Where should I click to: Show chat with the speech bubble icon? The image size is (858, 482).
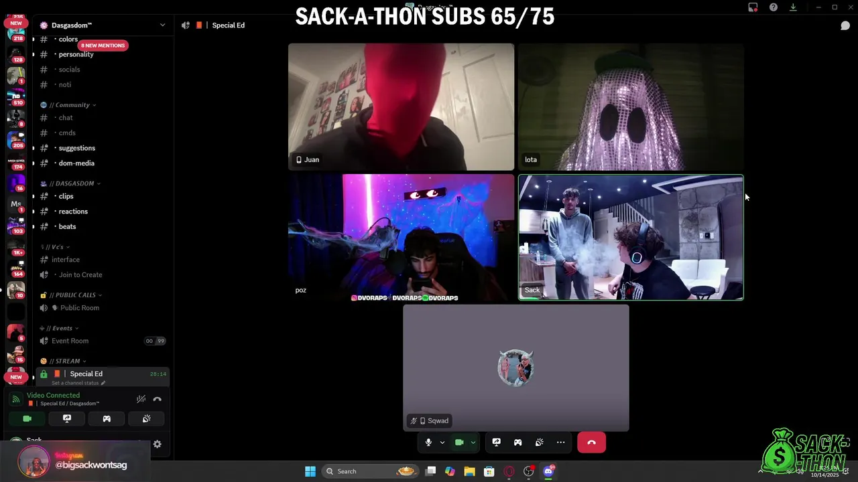(845, 25)
